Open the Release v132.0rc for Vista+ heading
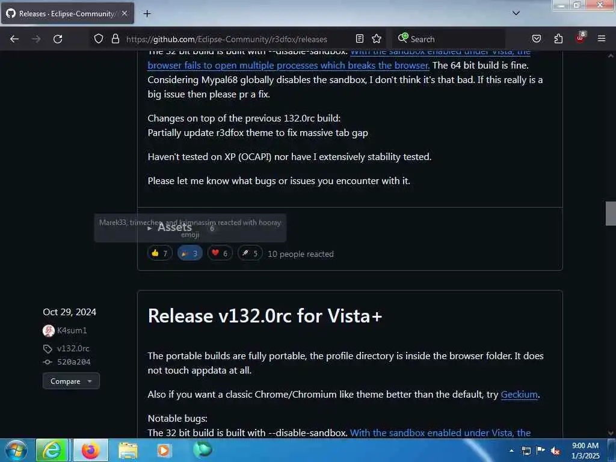Image resolution: width=616 pixels, height=462 pixels. click(x=265, y=316)
